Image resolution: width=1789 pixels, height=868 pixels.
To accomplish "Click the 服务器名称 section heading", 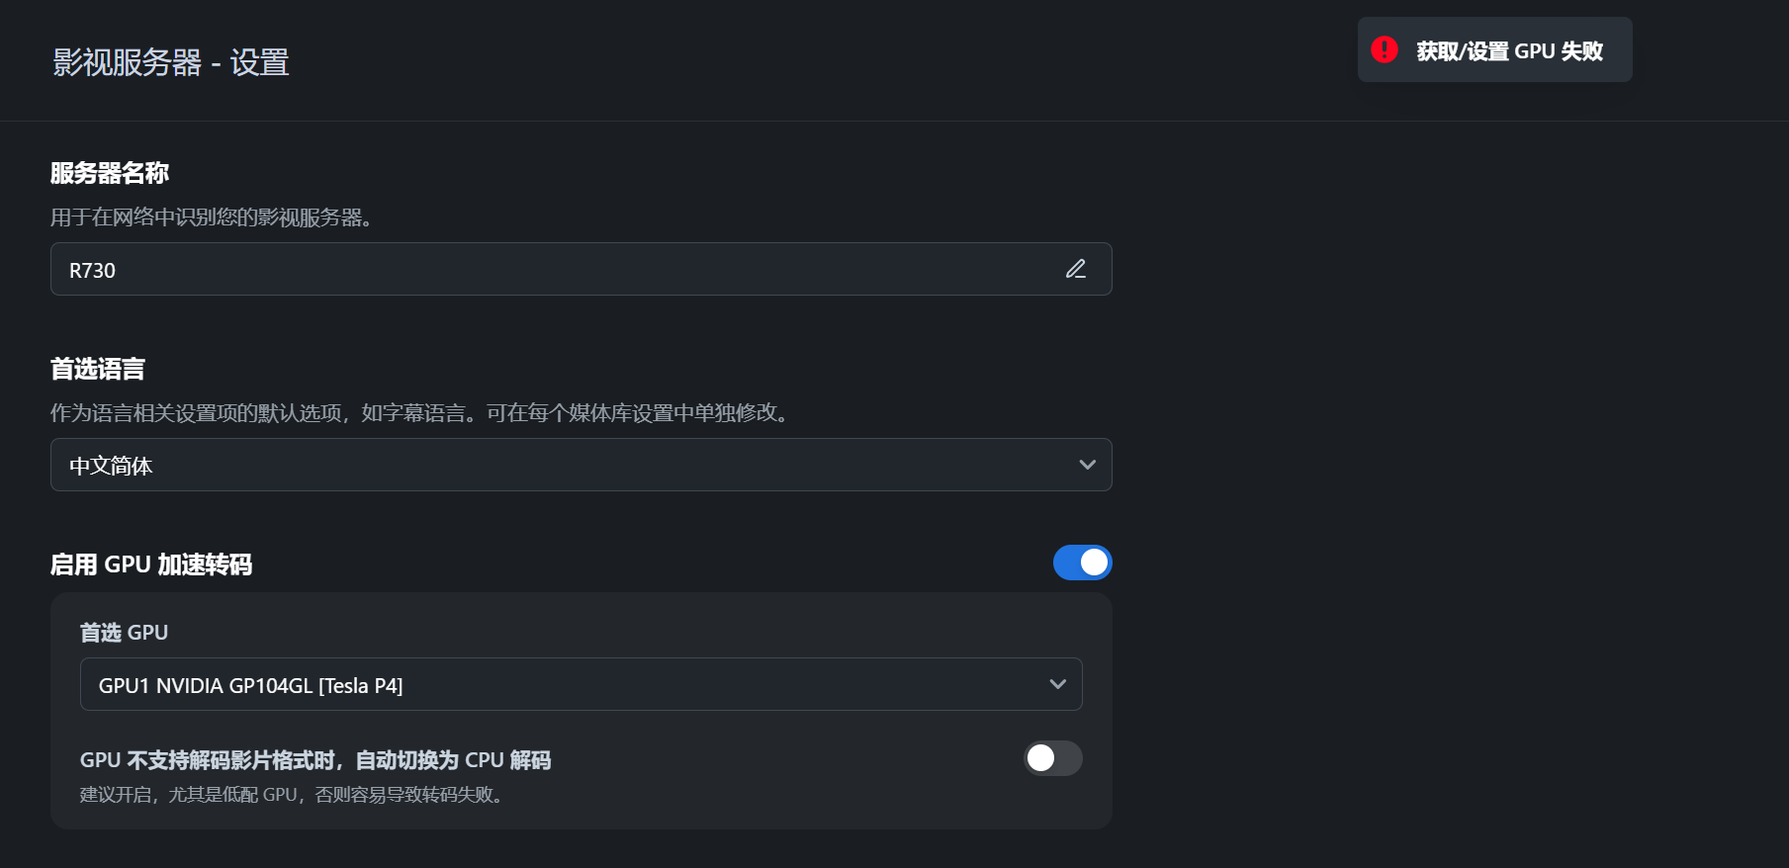I will click(110, 172).
